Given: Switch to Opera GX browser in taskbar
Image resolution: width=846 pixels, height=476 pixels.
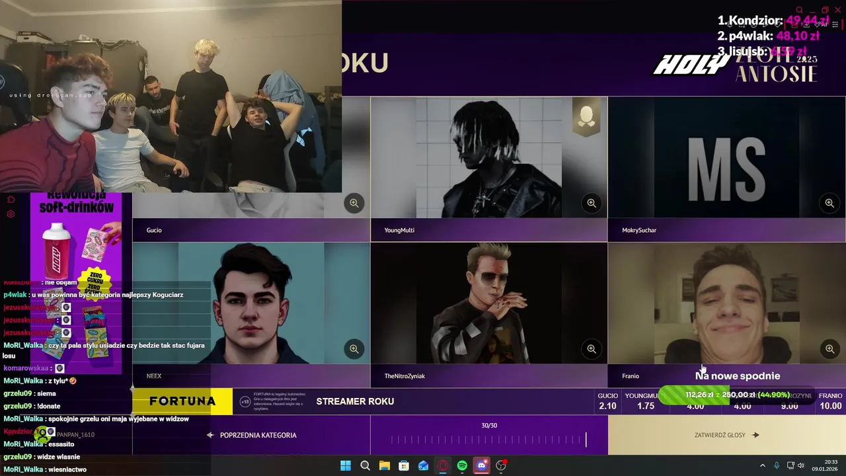Looking at the screenshot, I should [443, 465].
